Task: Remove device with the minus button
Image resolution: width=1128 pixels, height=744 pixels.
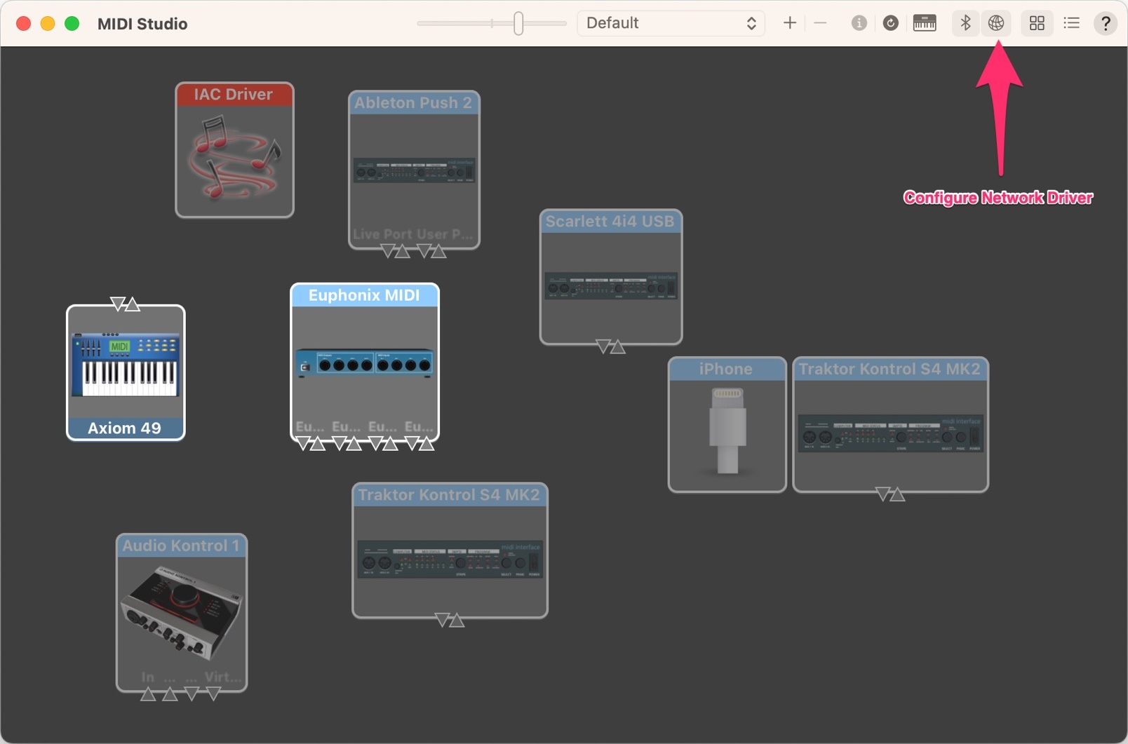Action: [x=820, y=23]
